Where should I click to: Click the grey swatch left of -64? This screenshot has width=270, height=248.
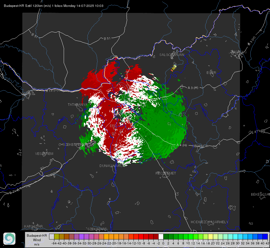[52, 237]
